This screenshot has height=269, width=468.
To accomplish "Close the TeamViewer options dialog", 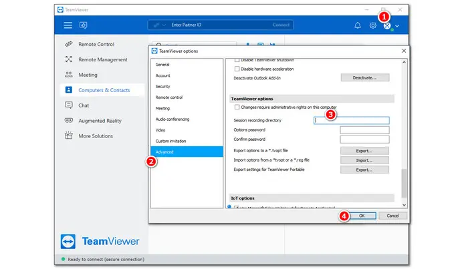I will 404,51.
